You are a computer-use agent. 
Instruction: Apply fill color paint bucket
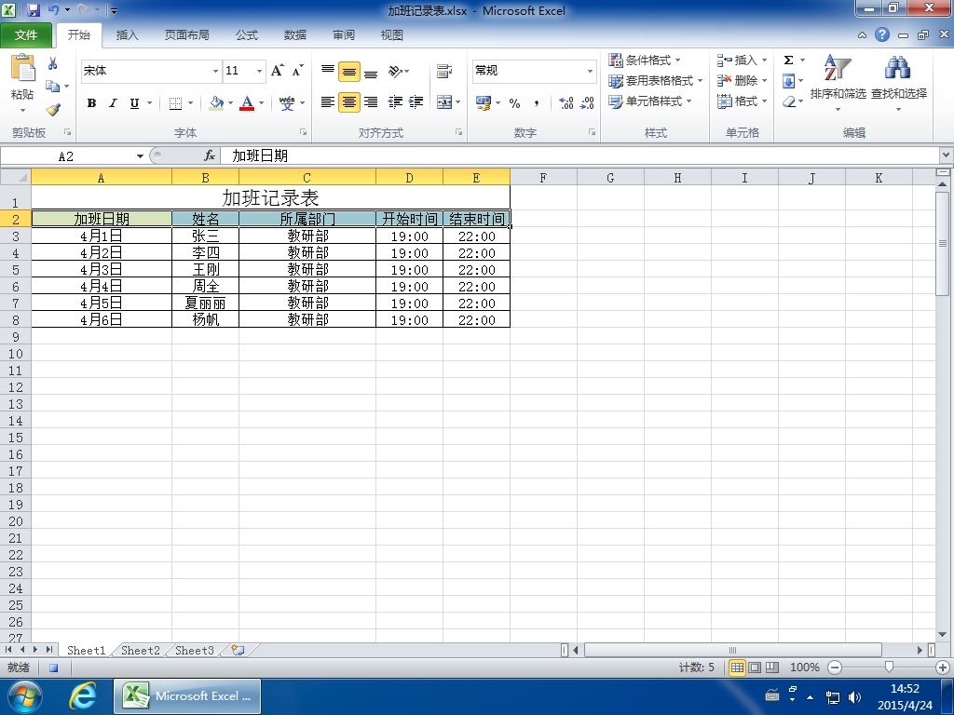pos(216,103)
